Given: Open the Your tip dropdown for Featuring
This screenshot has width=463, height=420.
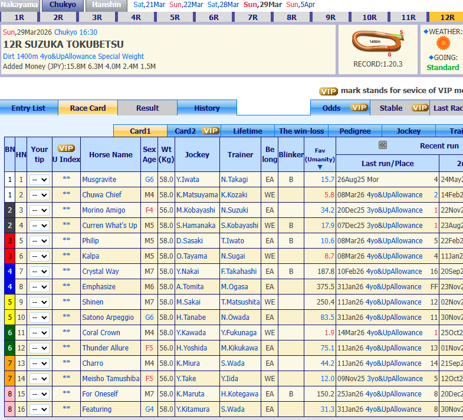Looking at the screenshot, I should pyautogui.click(x=40, y=409).
